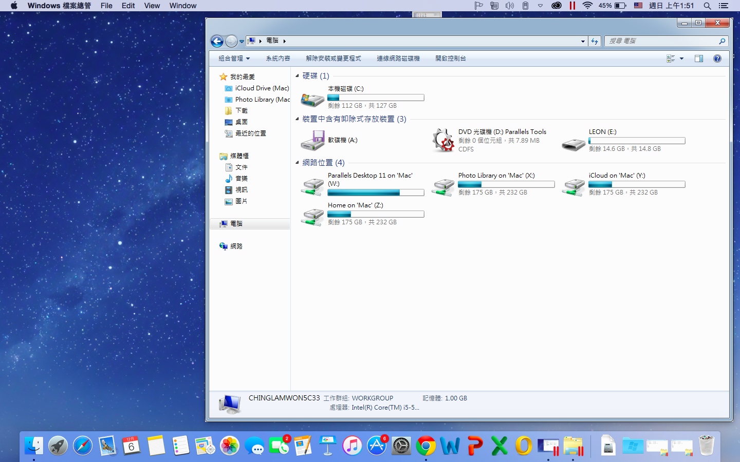Open the 圖片 library in the sidebar
Image resolution: width=740 pixels, height=462 pixels.
[236, 201]
